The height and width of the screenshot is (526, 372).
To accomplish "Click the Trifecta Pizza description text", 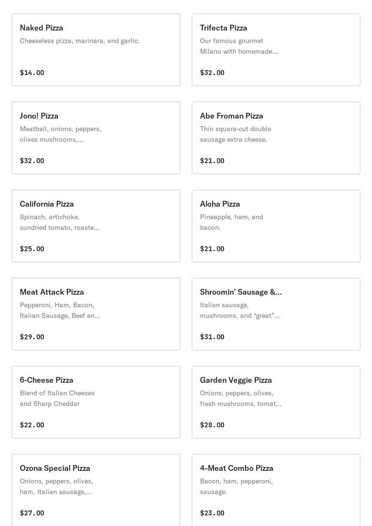I will (x=239, y=46).
